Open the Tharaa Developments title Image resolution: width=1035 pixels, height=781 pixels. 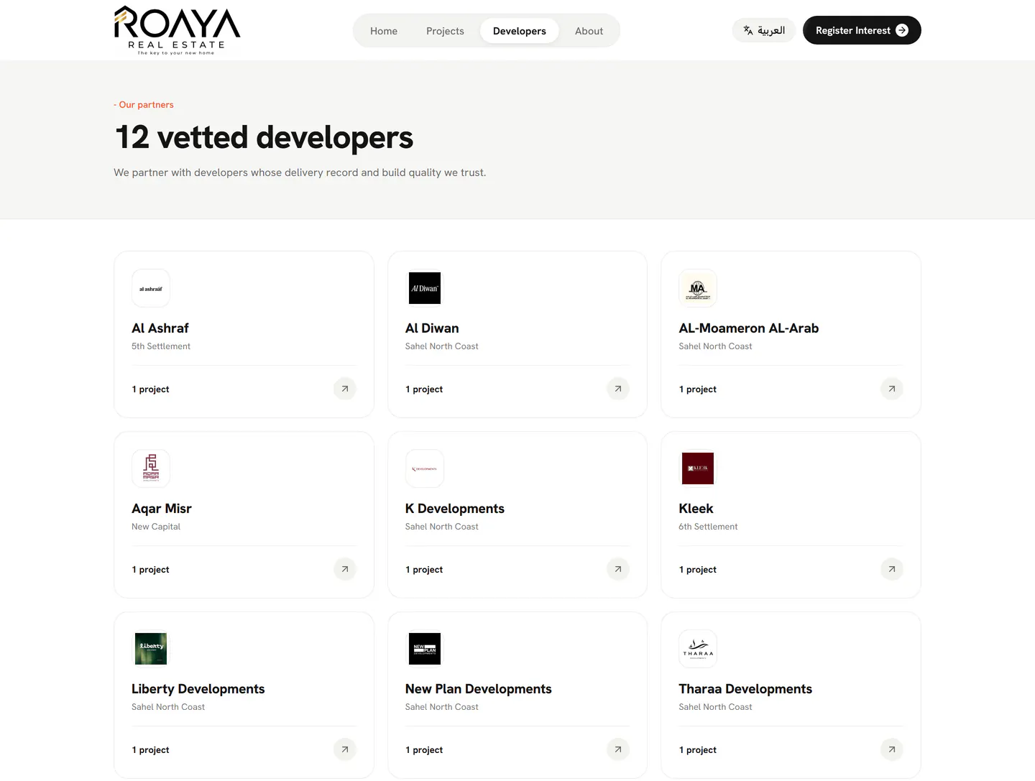click(745, 689)
